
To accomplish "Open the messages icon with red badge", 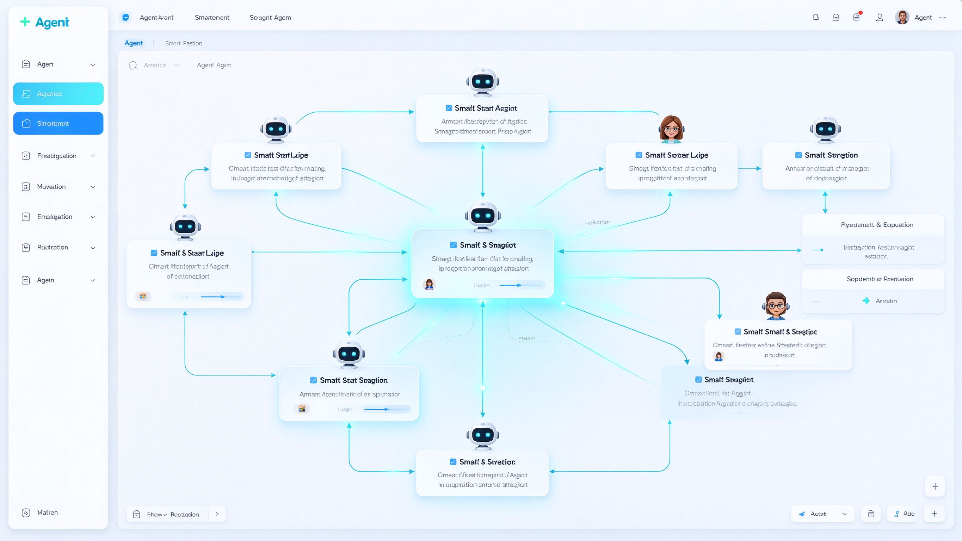I will [857, 17].
